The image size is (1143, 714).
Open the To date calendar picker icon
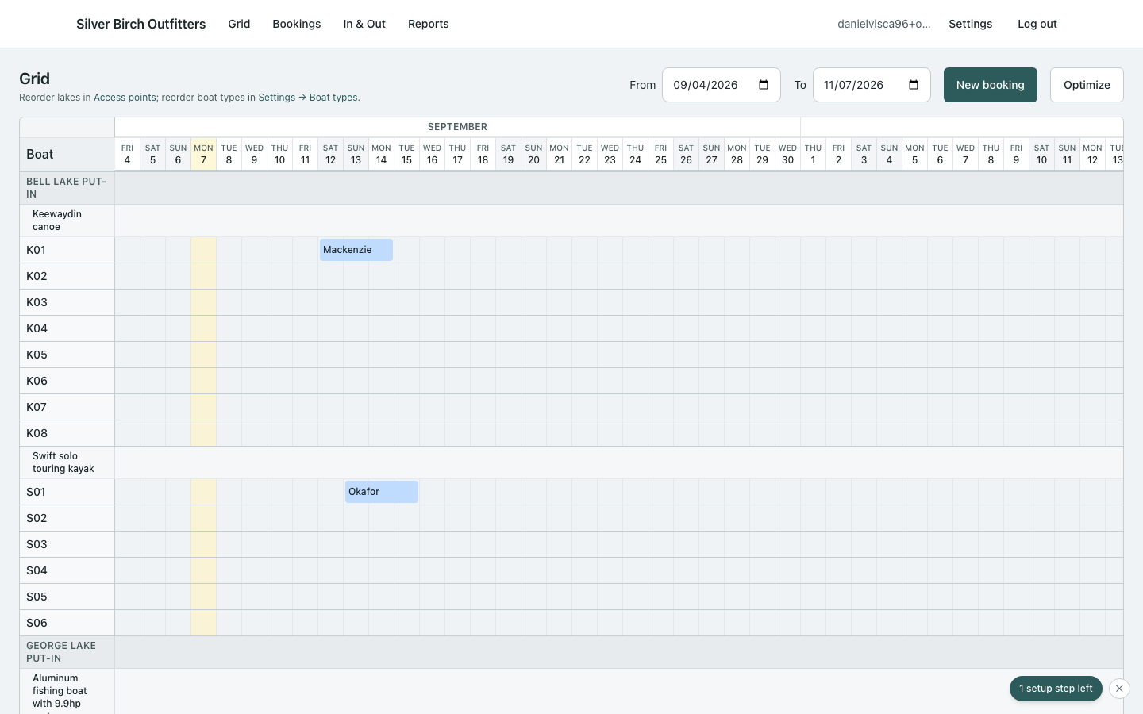914,85
